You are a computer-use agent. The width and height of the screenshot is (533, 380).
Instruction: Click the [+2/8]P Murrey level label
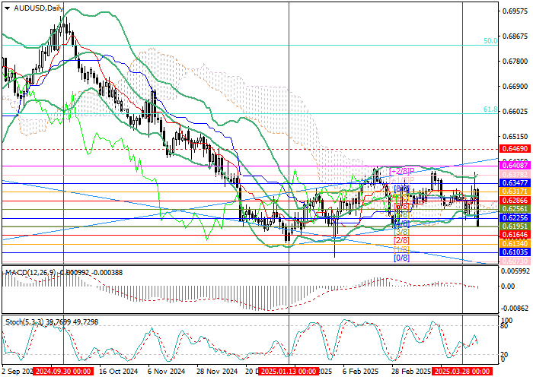tap(401, 171)
